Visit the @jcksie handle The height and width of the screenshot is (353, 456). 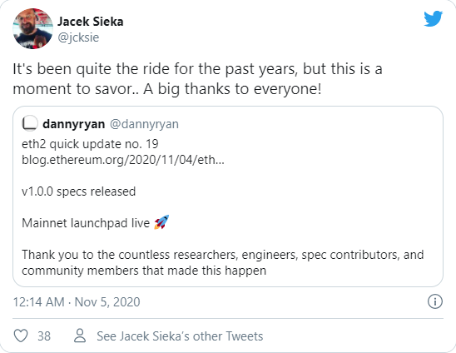78,37
